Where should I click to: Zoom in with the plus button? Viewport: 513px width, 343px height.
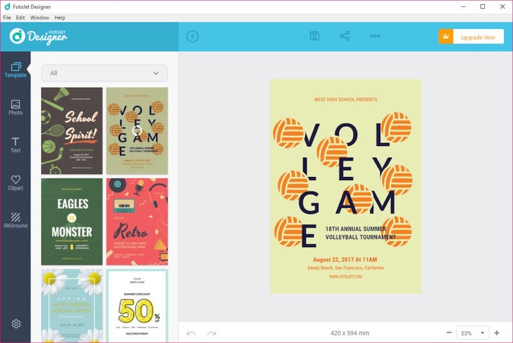pos(496,333)
